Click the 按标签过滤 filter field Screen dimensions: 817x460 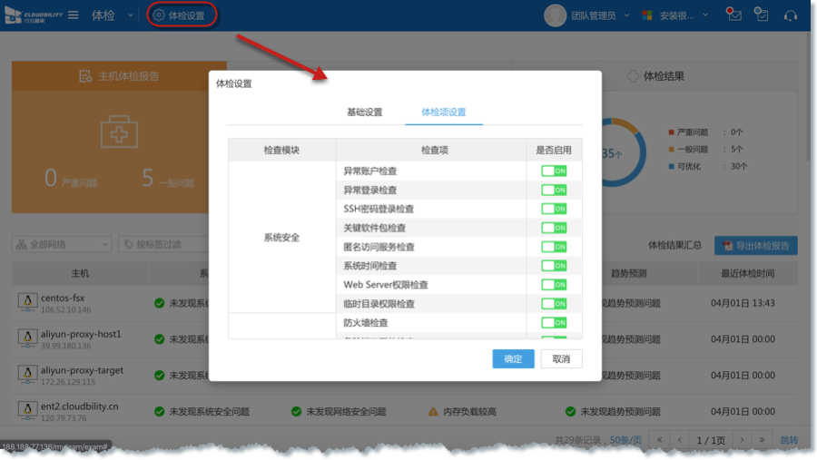point(172,244)
